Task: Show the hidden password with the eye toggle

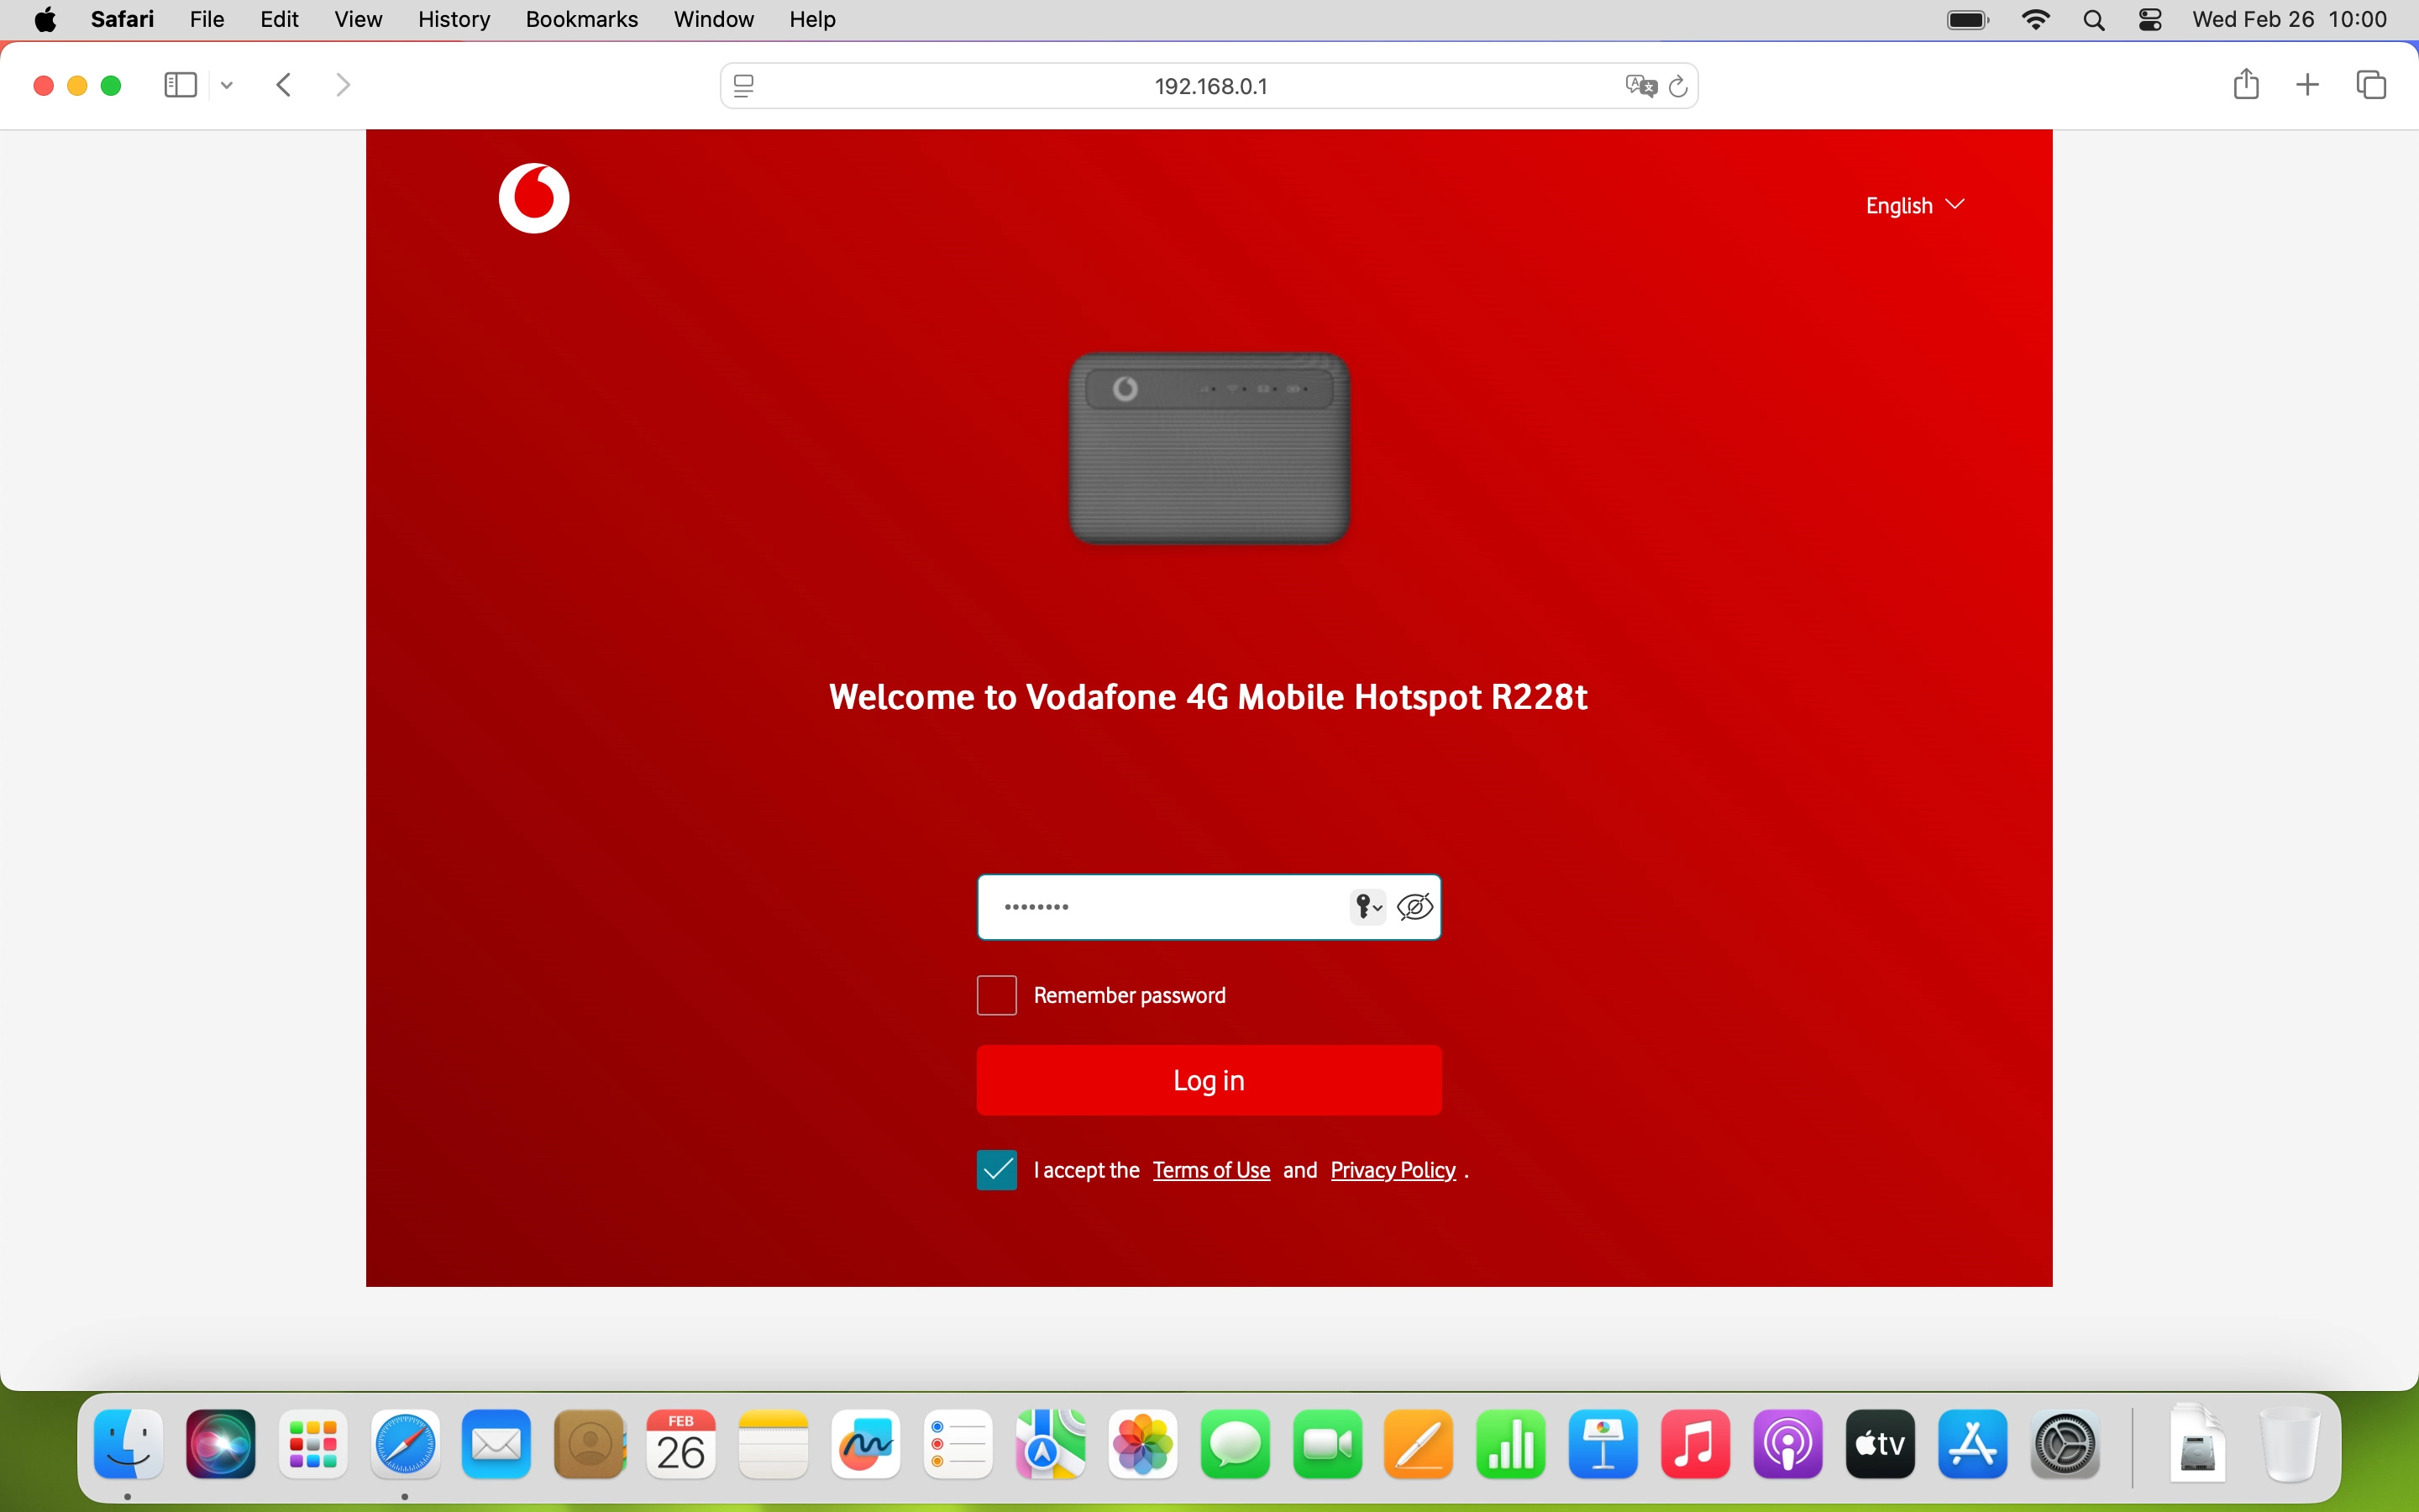Action: 1414,906
